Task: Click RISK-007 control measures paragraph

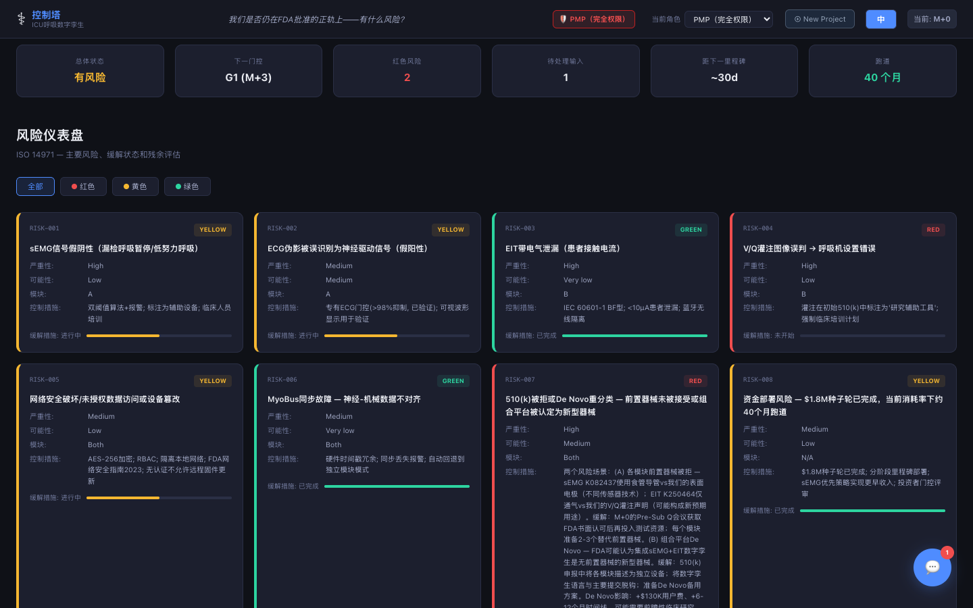Action: (634, 537)
